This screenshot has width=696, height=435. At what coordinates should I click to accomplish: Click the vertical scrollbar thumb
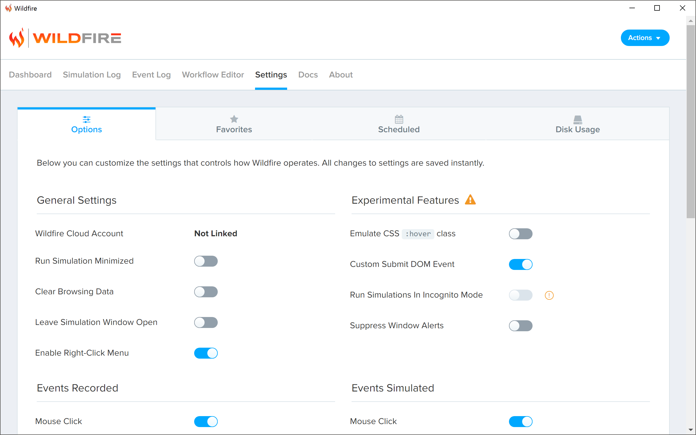click(691, 121)
